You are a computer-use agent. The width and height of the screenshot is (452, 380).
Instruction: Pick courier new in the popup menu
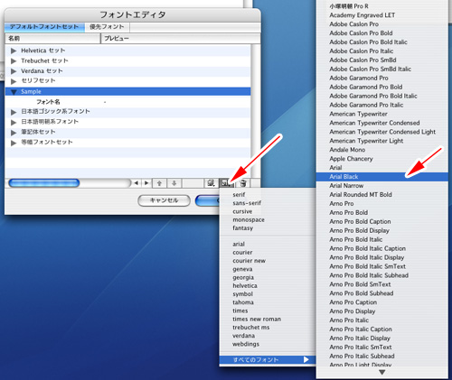268,261
